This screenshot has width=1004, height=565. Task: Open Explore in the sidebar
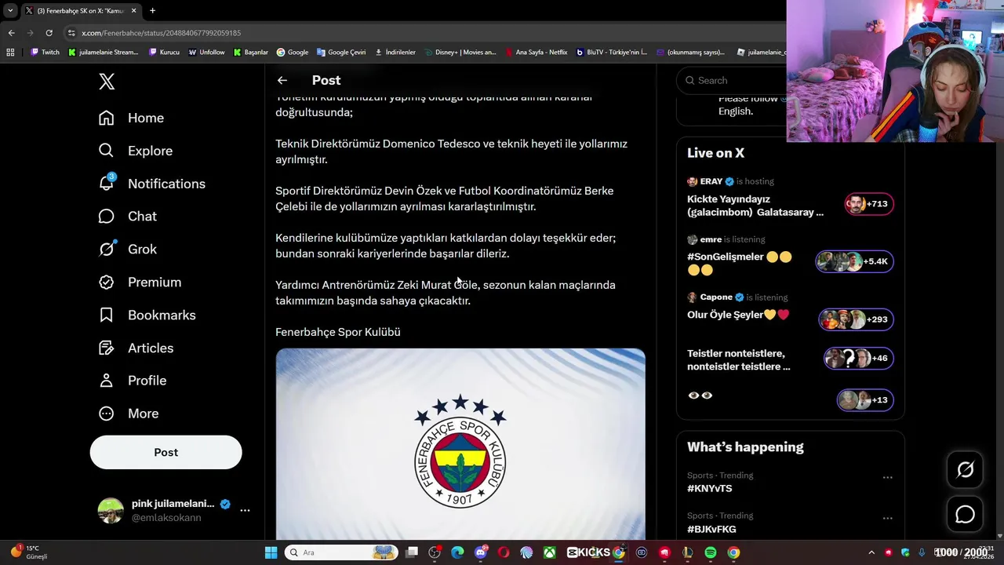[x=135, y=151]
